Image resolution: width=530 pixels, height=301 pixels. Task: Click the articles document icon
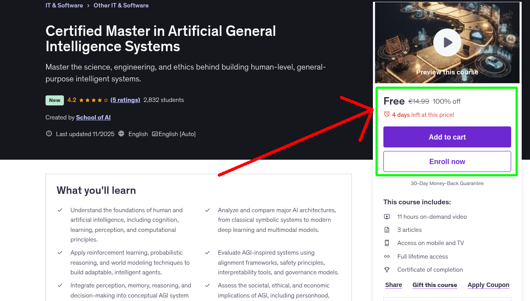click(x=387, y=229)
